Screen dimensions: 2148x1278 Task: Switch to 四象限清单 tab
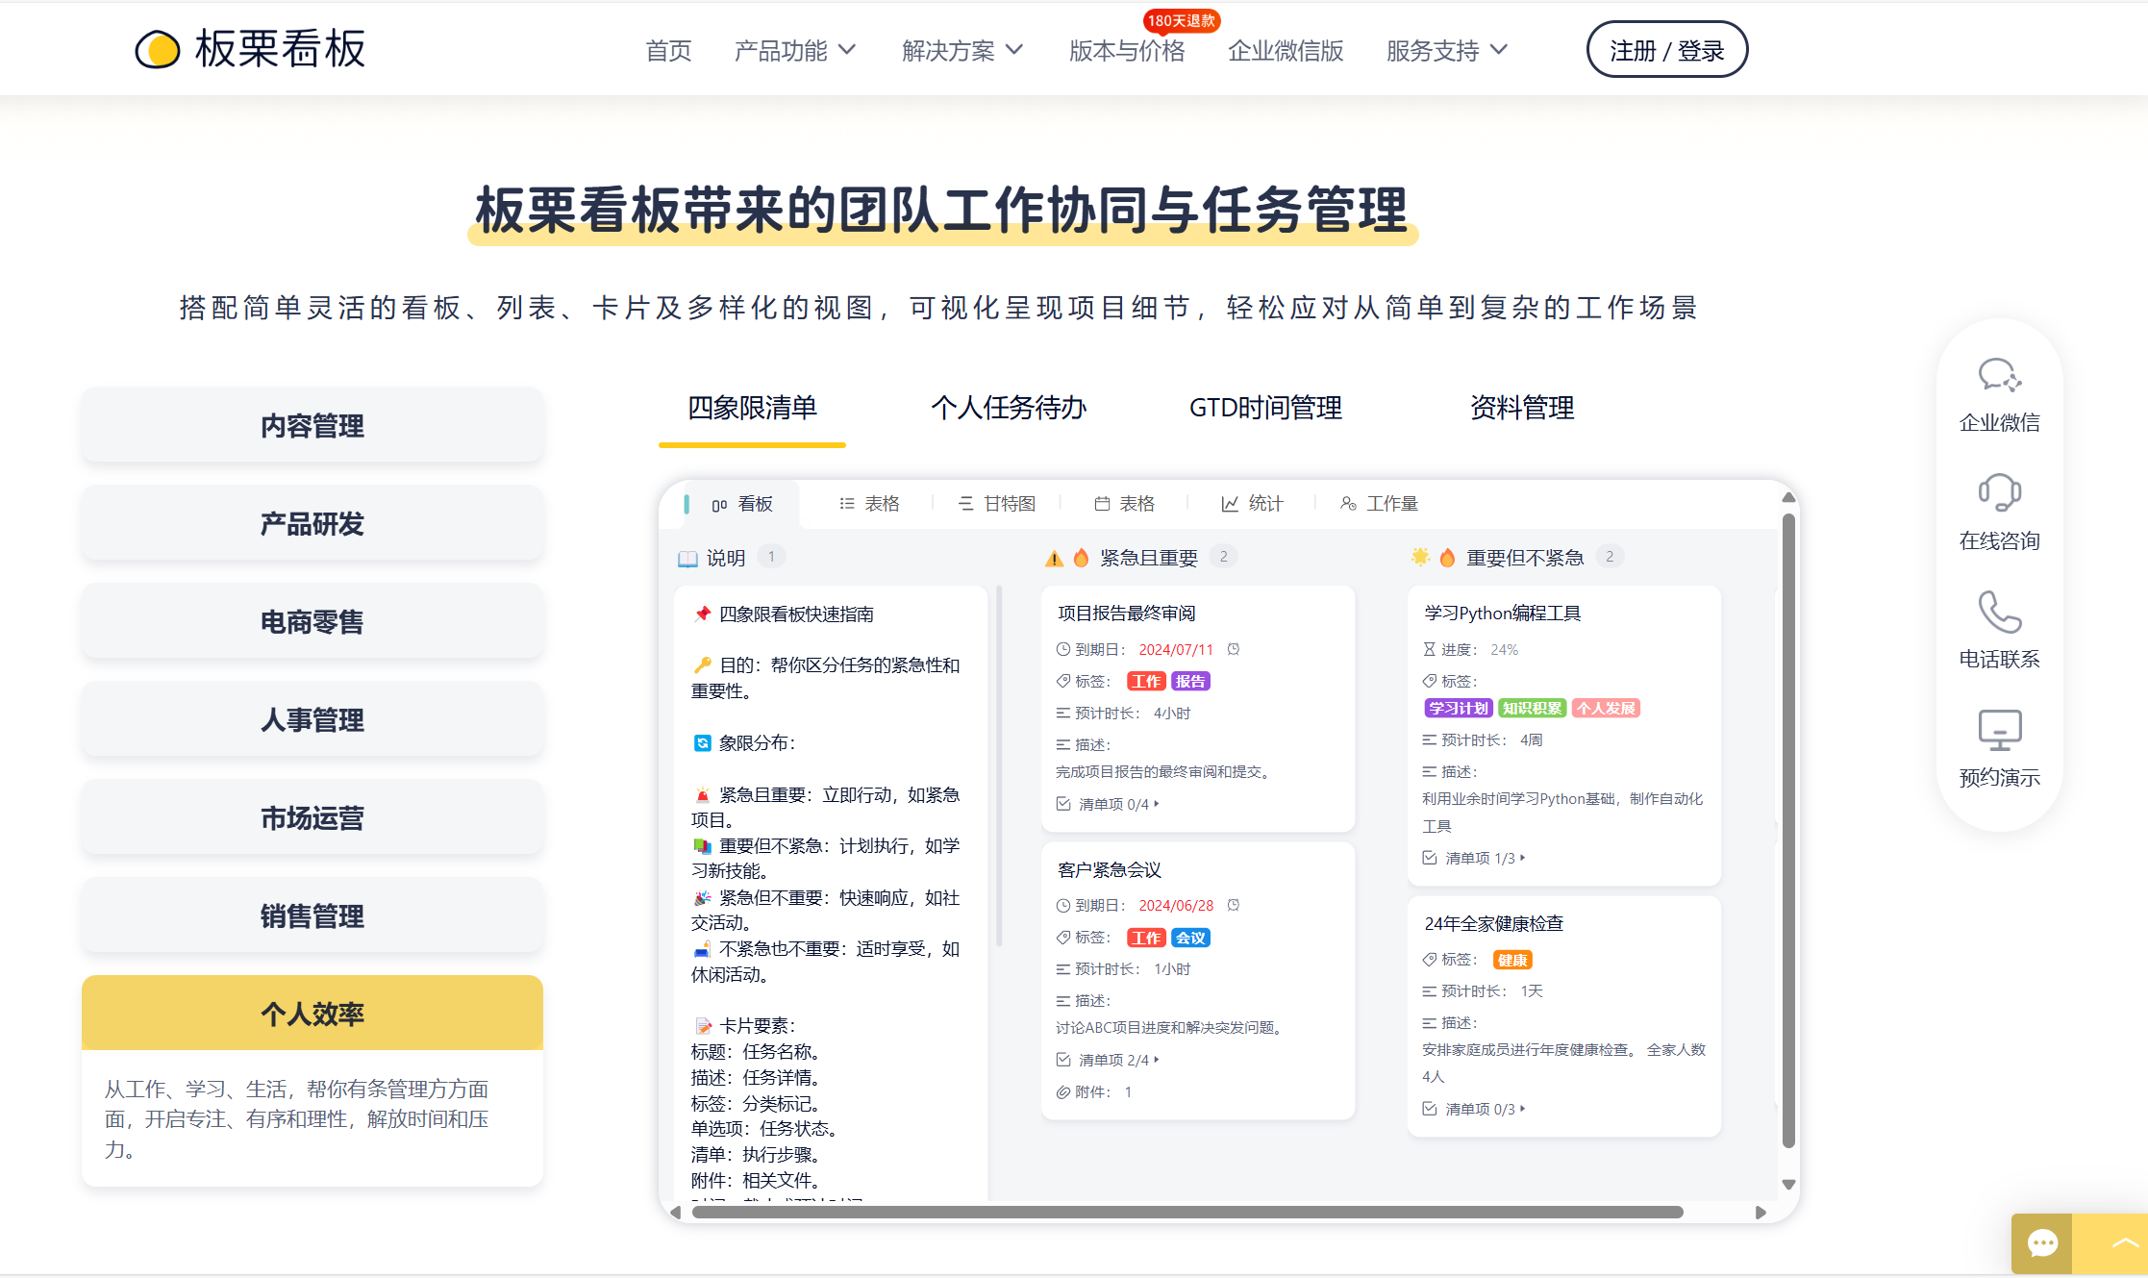coord(752,409)
